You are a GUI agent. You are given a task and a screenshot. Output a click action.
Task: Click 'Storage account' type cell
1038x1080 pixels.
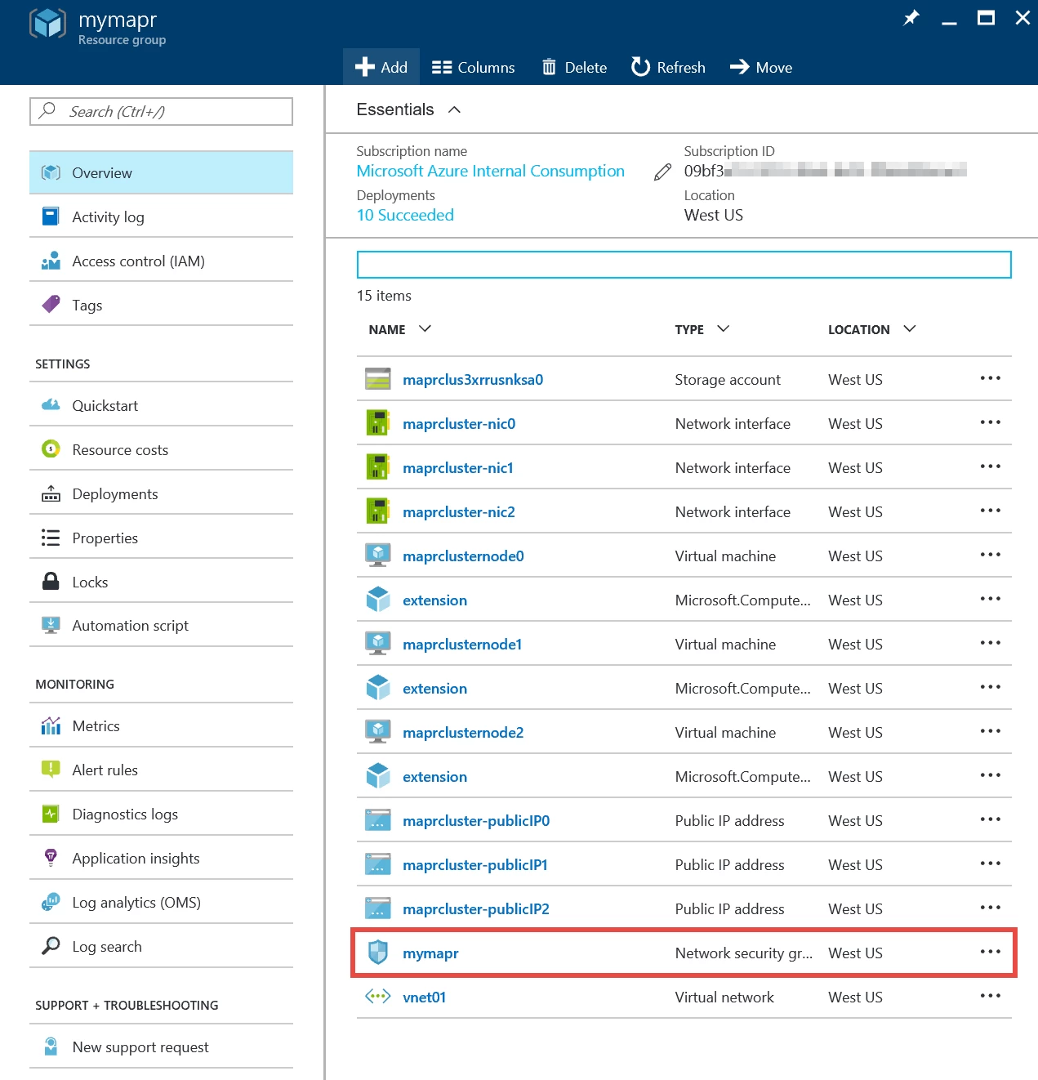tap(728, 380)
